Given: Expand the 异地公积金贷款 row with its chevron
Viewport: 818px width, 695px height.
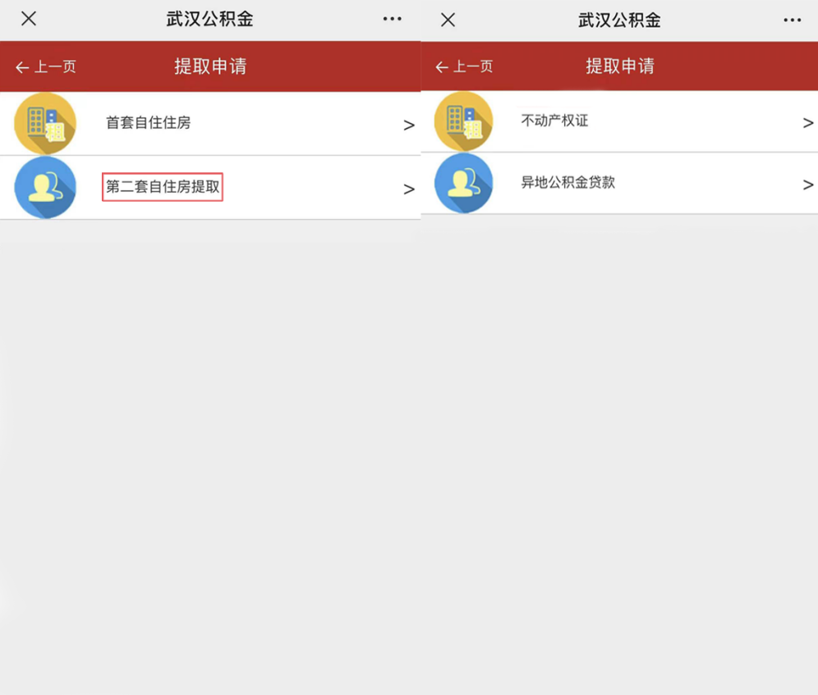Looking at the screenshot, I should (807, 185).
